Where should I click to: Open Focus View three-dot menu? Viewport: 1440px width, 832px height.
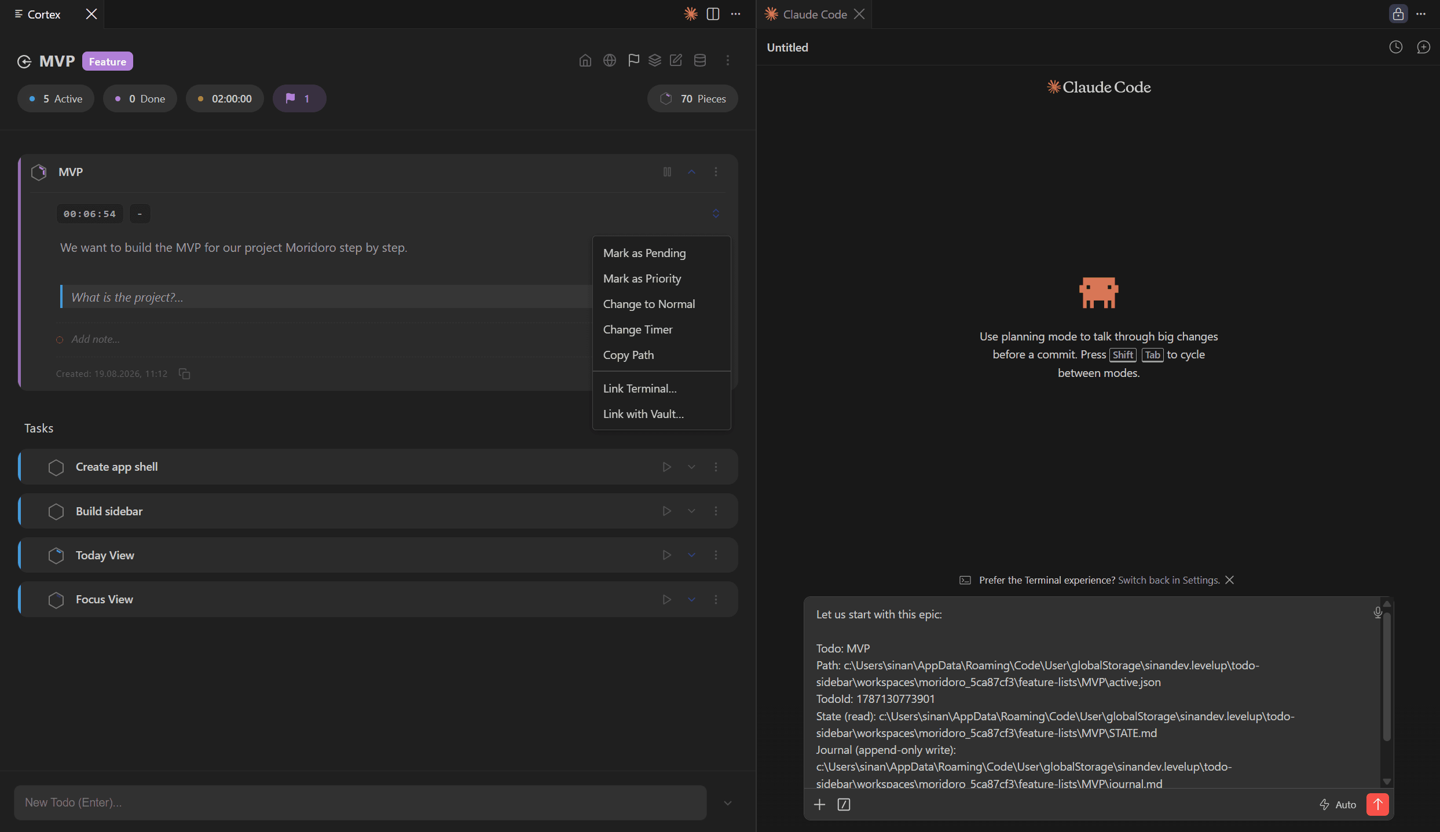tap(716, 599)
